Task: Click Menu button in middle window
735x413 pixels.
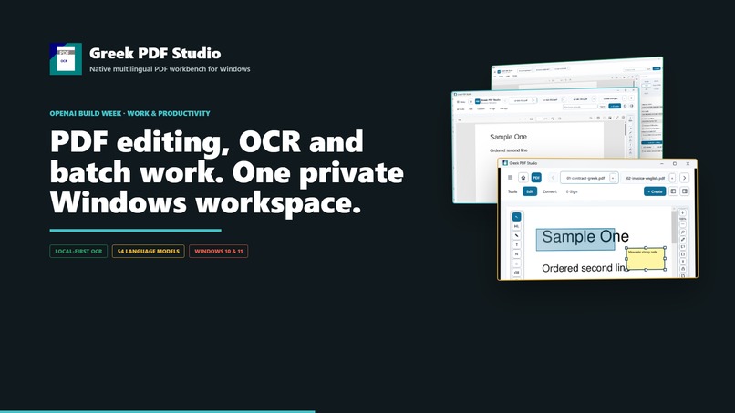Action: (461, 102)
